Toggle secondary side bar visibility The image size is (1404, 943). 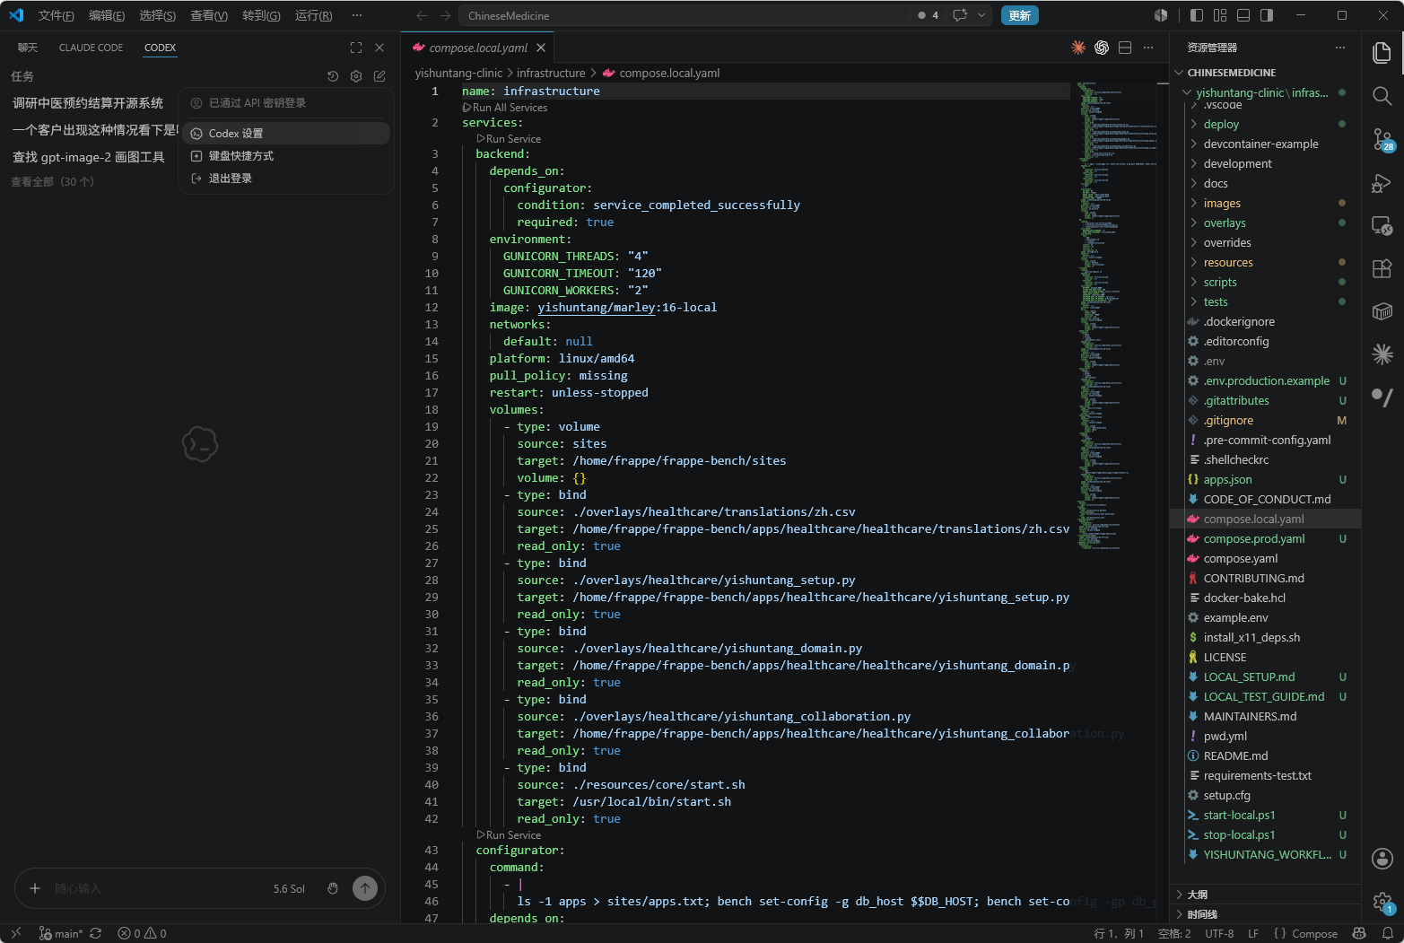click(1267, 15)
